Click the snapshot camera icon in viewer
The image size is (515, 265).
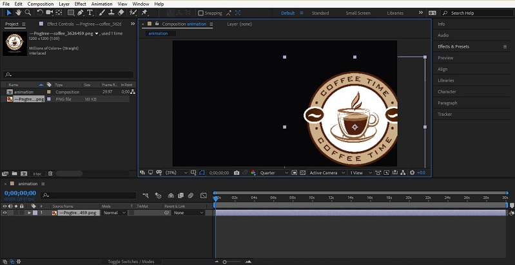pos(237,172)
